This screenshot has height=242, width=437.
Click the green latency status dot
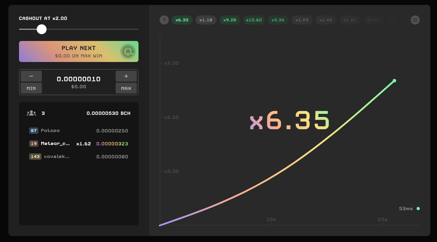pos(418,209)
